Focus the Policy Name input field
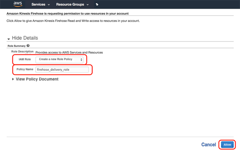Screen dimensions: 240x152 [62, 70]
